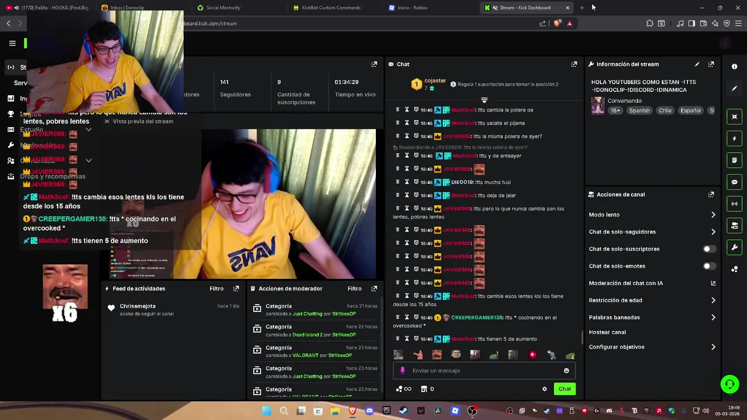This screenshot has height=420, width=747.
Task: Open Steam from the taskbar
Action: (x=403, y=411)
